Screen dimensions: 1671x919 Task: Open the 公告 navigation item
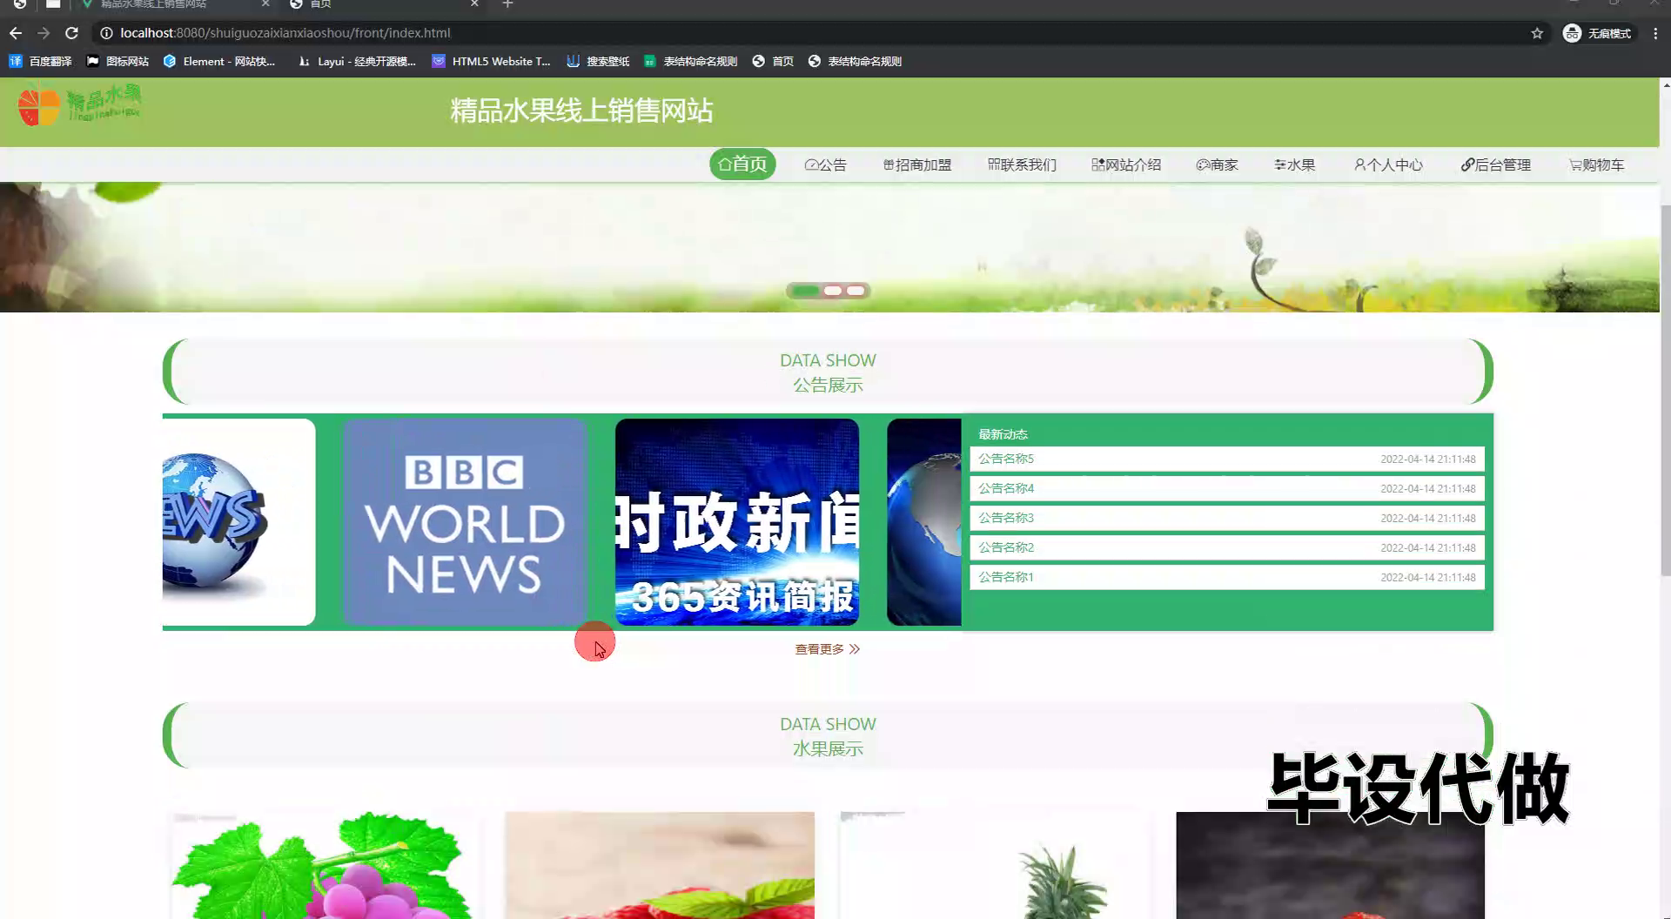click(x=825, y=164)
